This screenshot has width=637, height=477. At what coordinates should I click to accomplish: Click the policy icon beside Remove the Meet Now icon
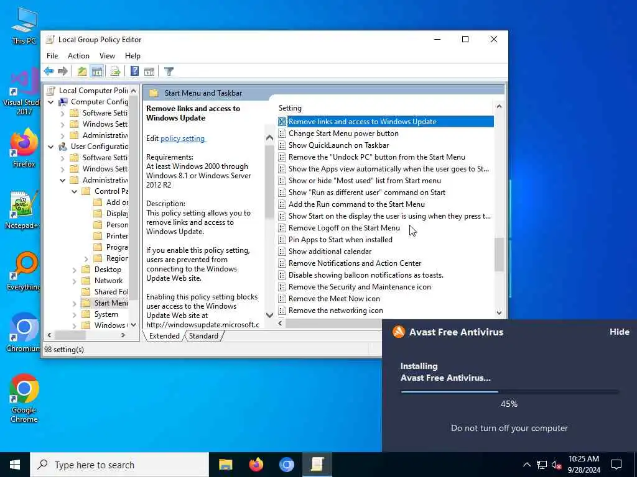click(x=282, y=299)
